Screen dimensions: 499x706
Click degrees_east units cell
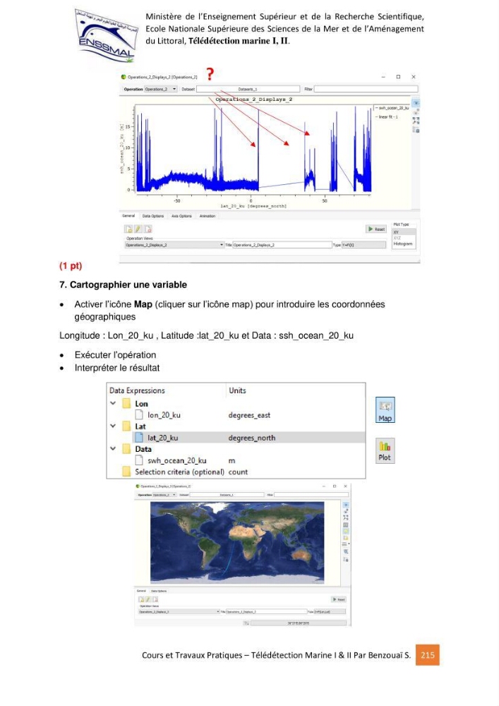[x=249, y=415]
